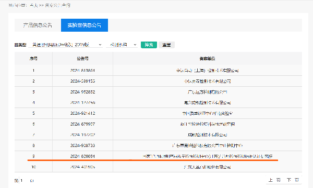Expand the 检测机构 dropdown
This screenshot has height=188, width=313.
click(x=122, y=45)
